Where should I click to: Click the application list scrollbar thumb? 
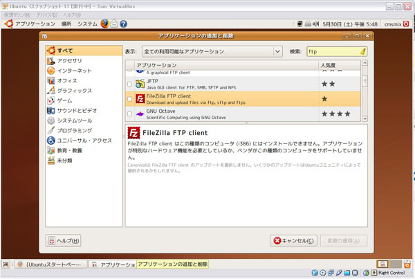365,81
